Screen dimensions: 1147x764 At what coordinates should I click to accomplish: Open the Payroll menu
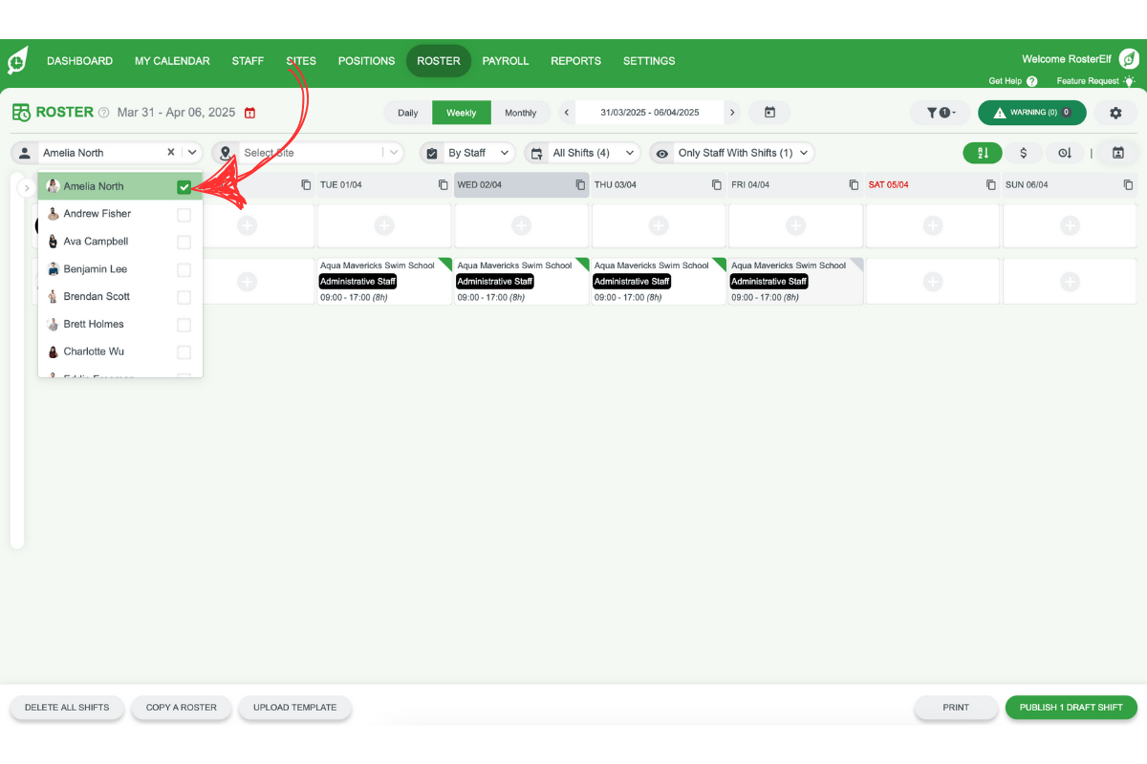pyautogui.click(x=505, y=61)
